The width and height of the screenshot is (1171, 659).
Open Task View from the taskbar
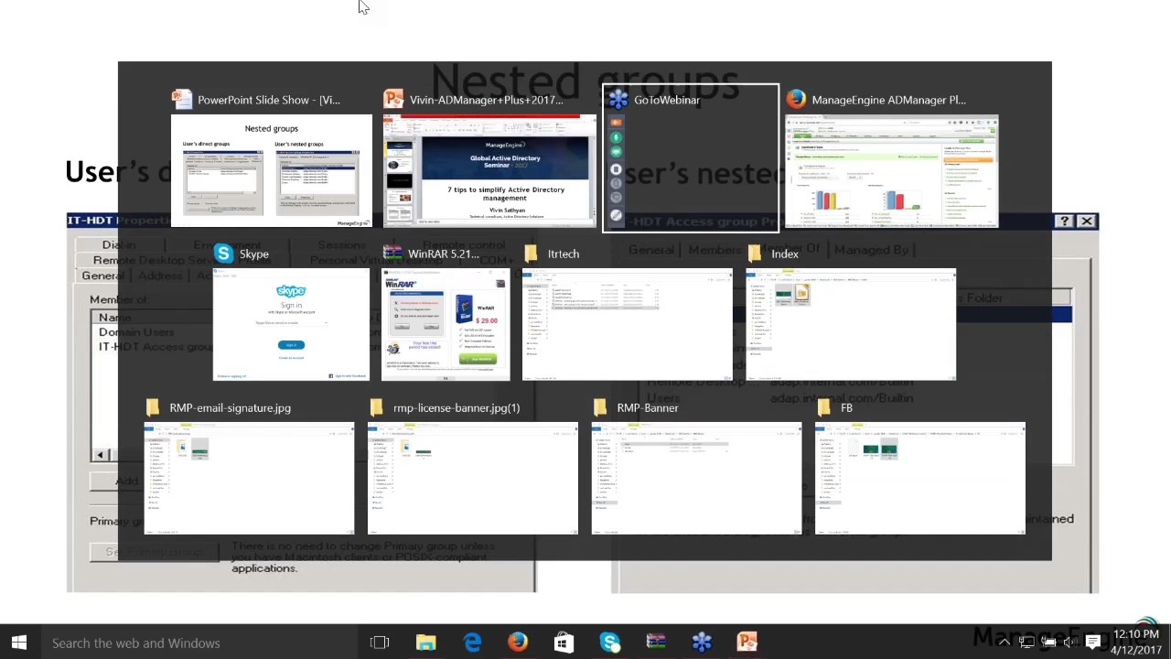380,643
